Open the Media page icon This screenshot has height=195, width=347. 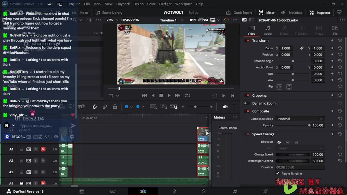[x=82, y=191]
